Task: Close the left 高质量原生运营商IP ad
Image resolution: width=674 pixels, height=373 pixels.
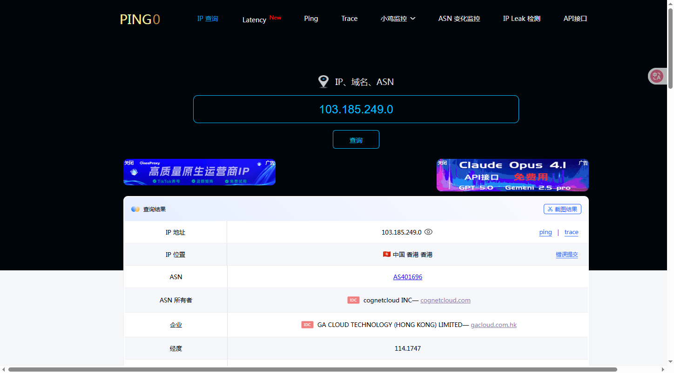Action: click(x=129, y=163)
